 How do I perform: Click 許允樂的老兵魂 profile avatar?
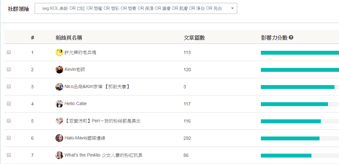coord(59,52)
